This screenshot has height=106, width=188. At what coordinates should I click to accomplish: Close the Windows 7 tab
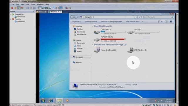[x=61, y=12]
